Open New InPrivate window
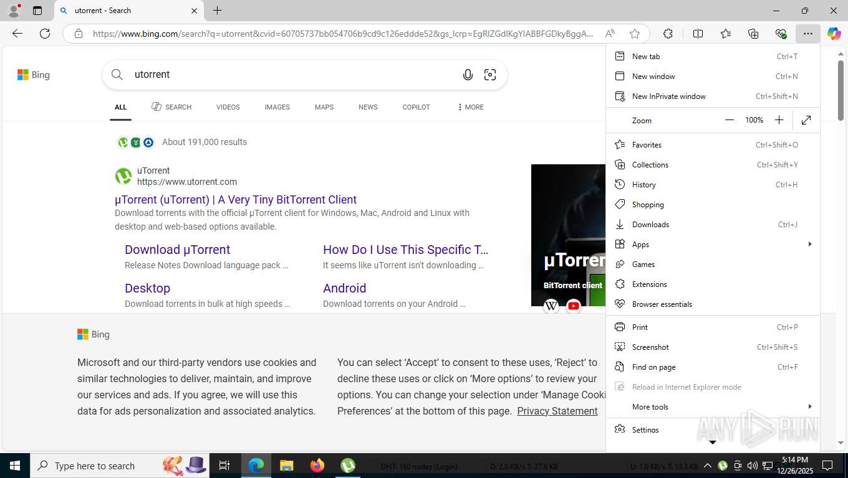The height and width of the screenshot is (478, 848). (x=713, y=96)
